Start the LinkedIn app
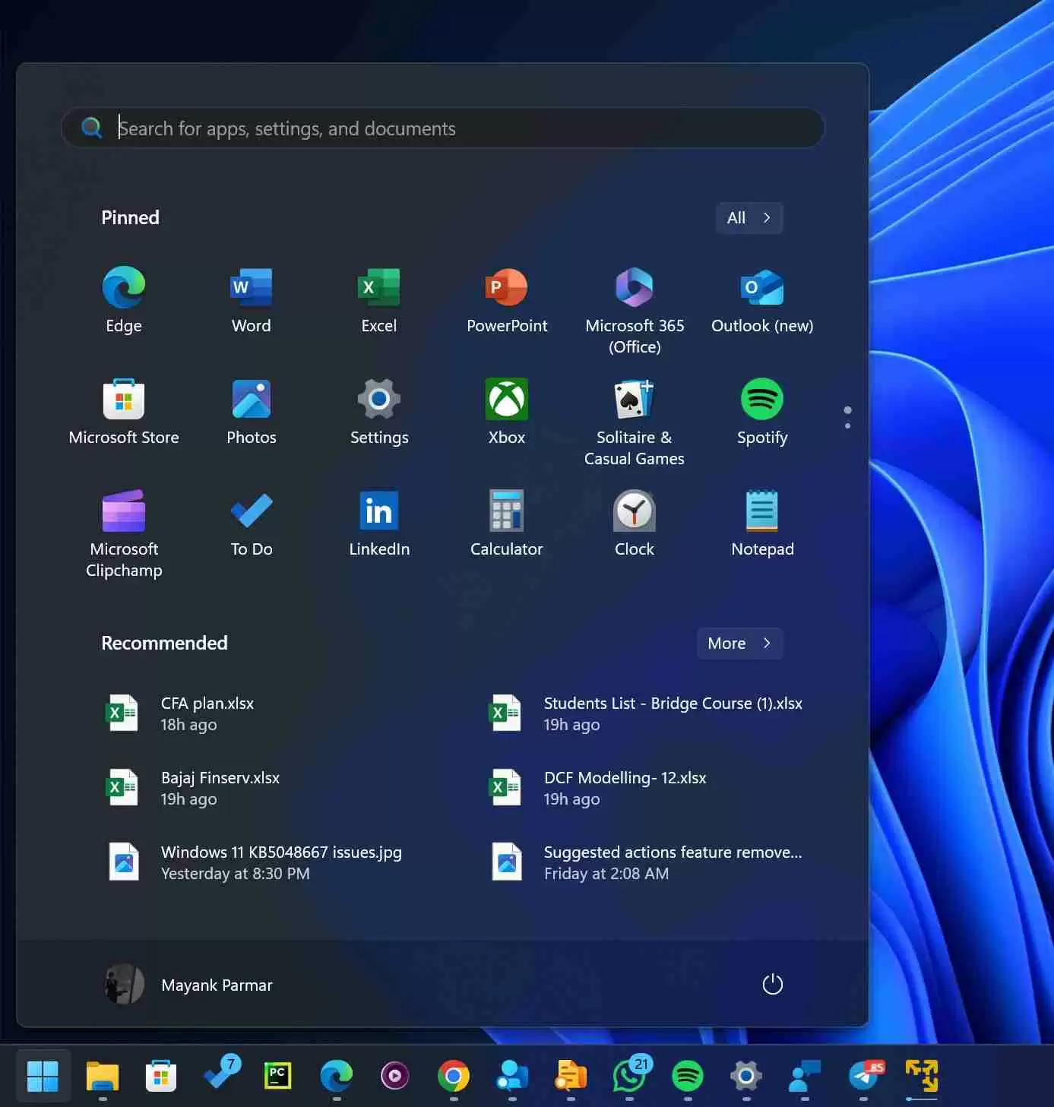The height and width of the screenshot is (1107, 1054). (378, 522)
